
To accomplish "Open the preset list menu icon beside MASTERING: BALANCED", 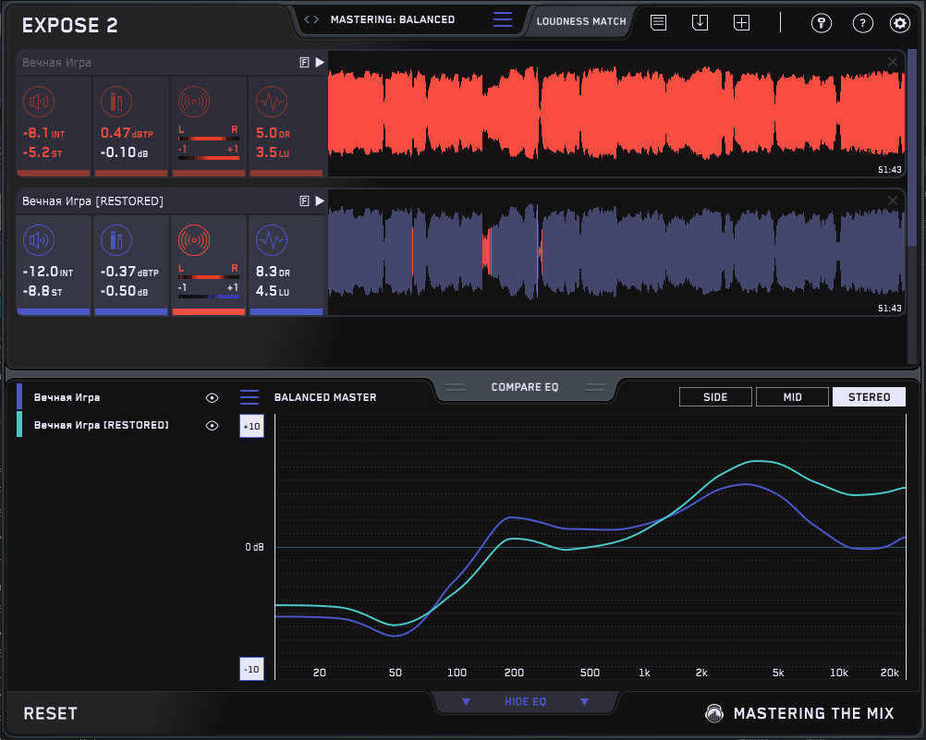I will (503, 19).
